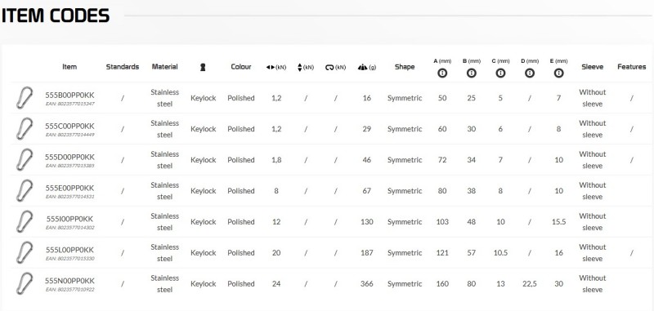Click weight value 130
The height and width of the screenshot is (311, 654).
[366, 222]
